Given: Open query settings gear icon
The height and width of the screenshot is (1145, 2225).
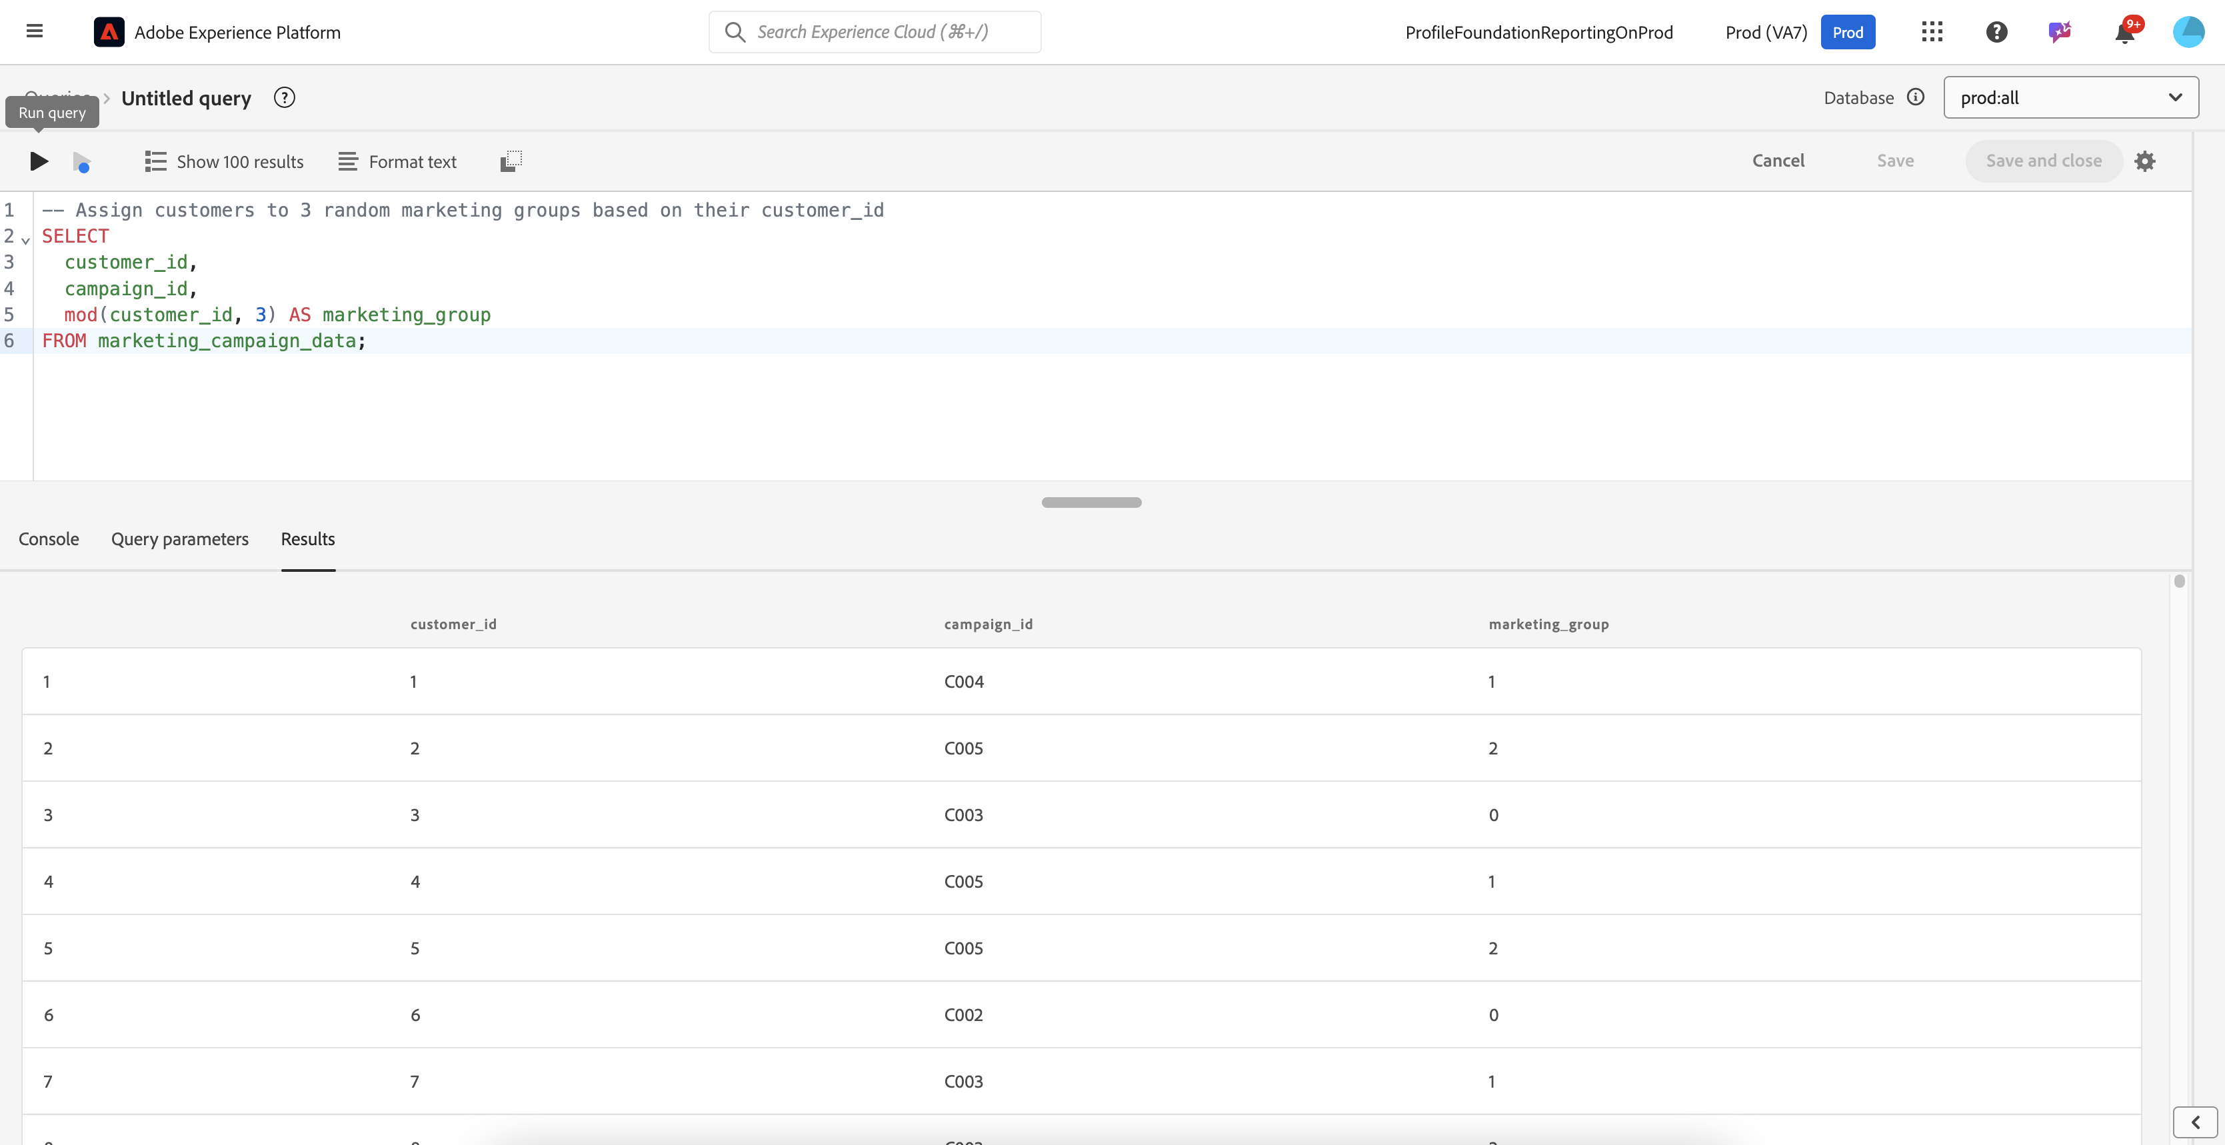Looking at the screenshot, I should [x=2144, y=161].
